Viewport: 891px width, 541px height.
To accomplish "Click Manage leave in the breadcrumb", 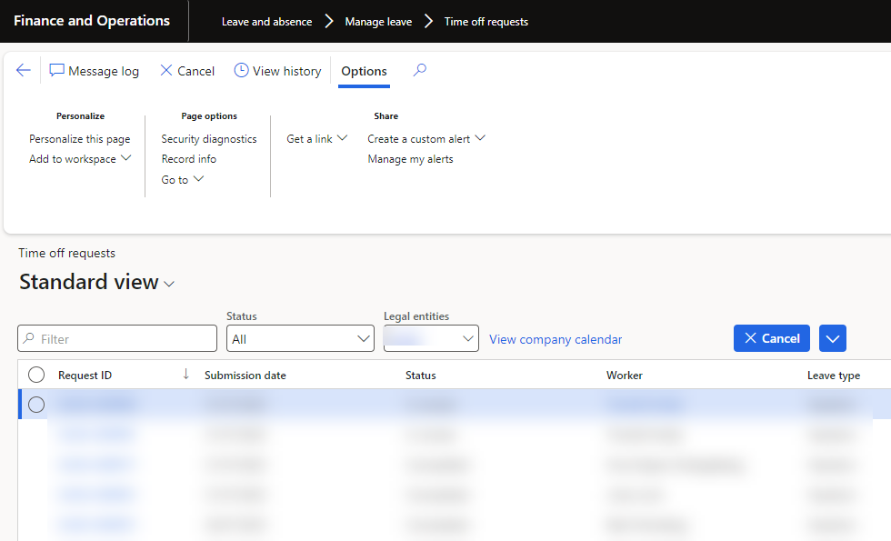I will click(x=378, y=22).
